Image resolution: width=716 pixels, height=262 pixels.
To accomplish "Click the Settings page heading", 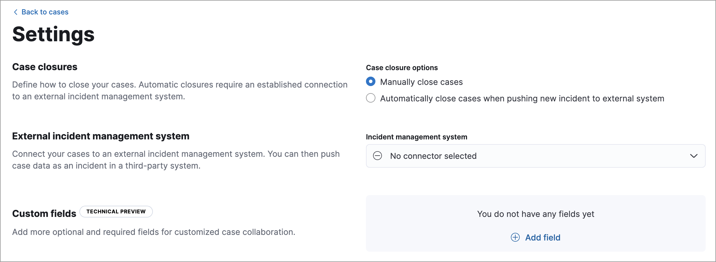I will click(53, 34).
